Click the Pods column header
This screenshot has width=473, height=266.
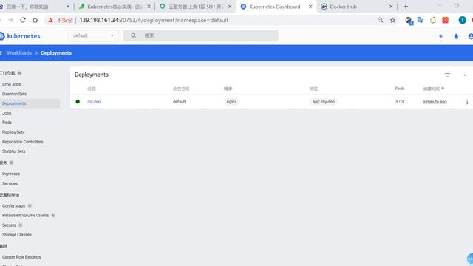(x=400, y=89)
